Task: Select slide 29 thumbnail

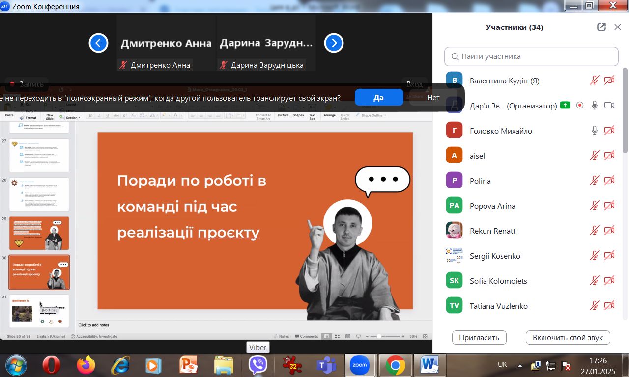Action: [x=39, y=233]
